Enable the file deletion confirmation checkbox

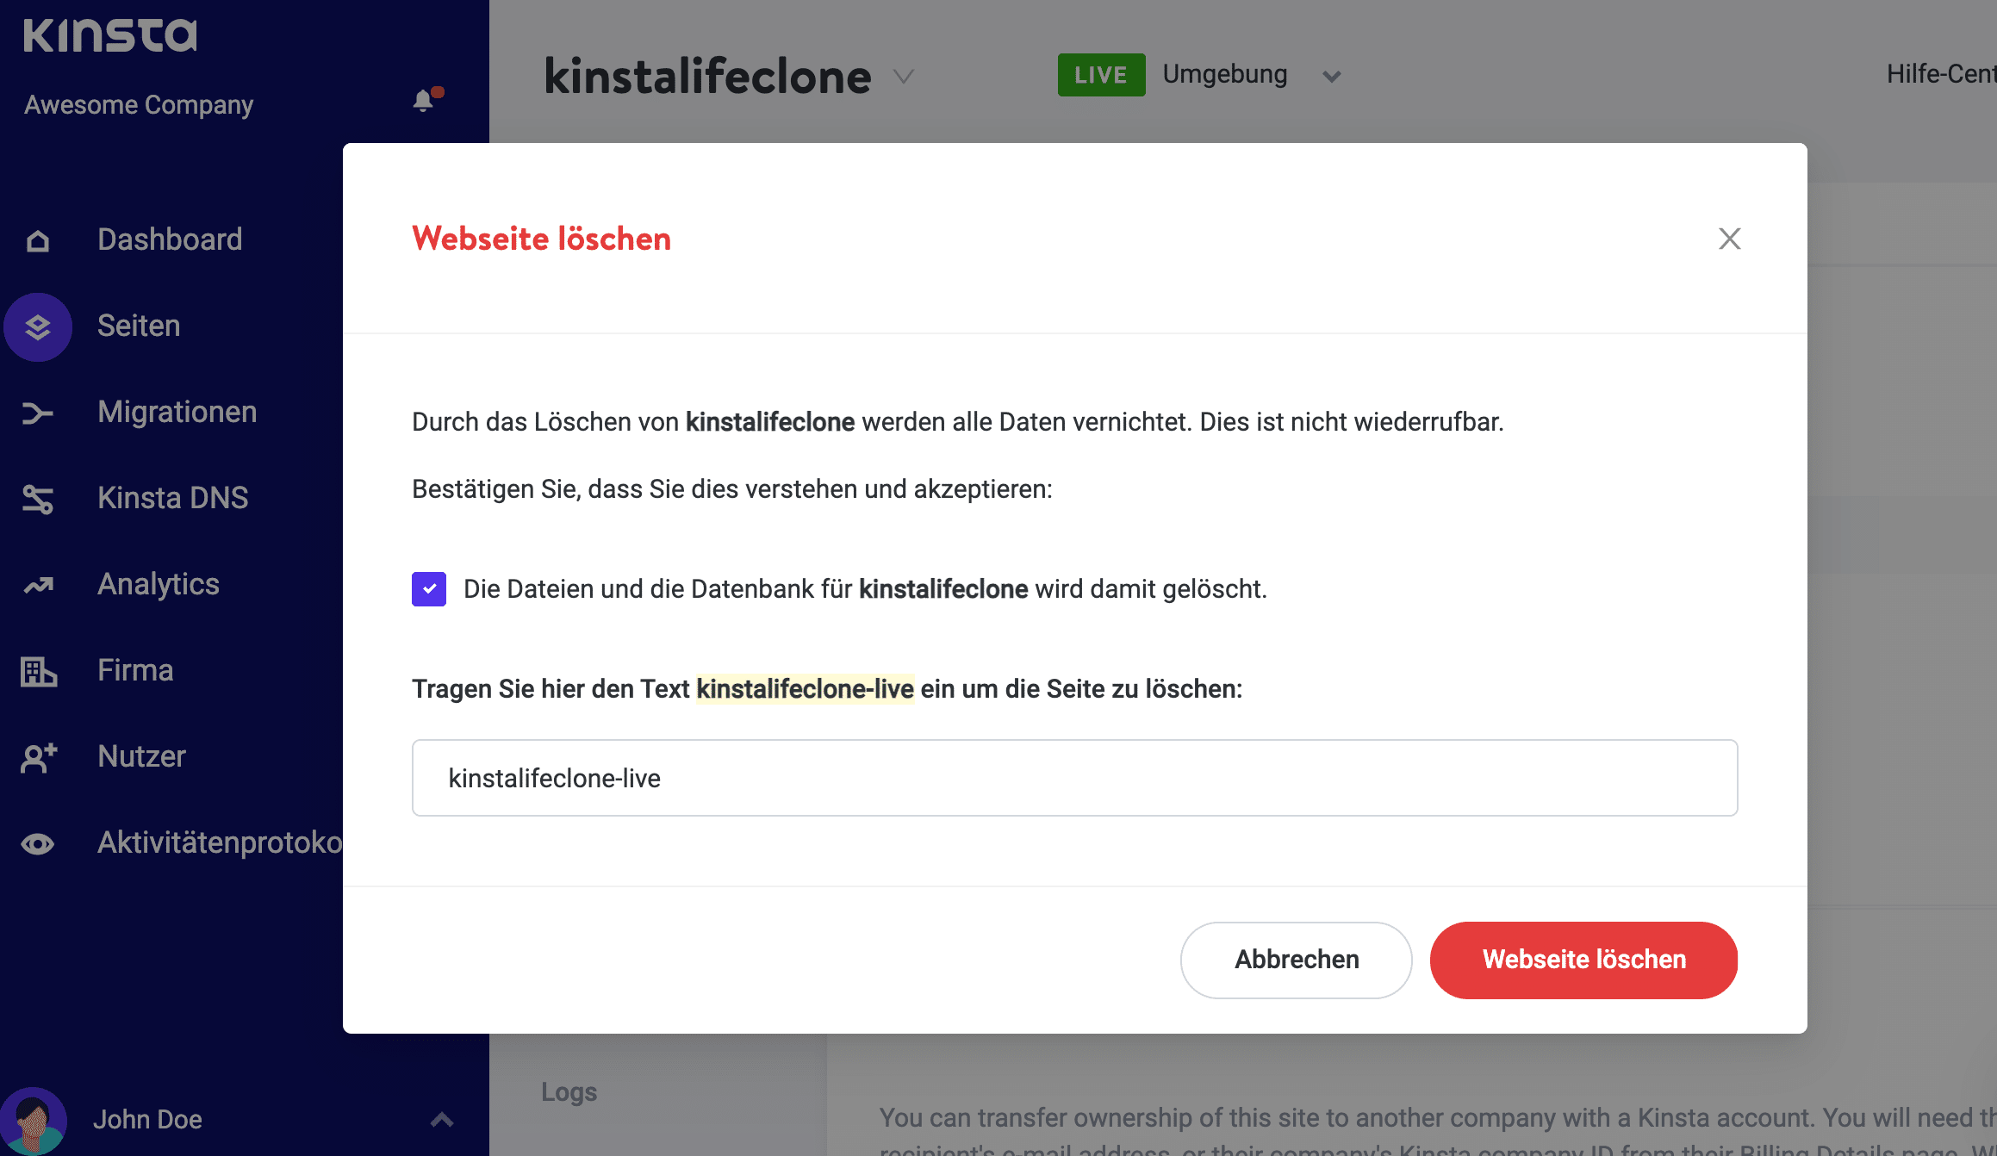pos(428,589)
